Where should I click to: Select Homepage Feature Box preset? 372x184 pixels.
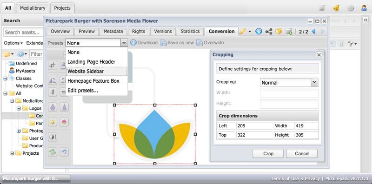point(97,81)
